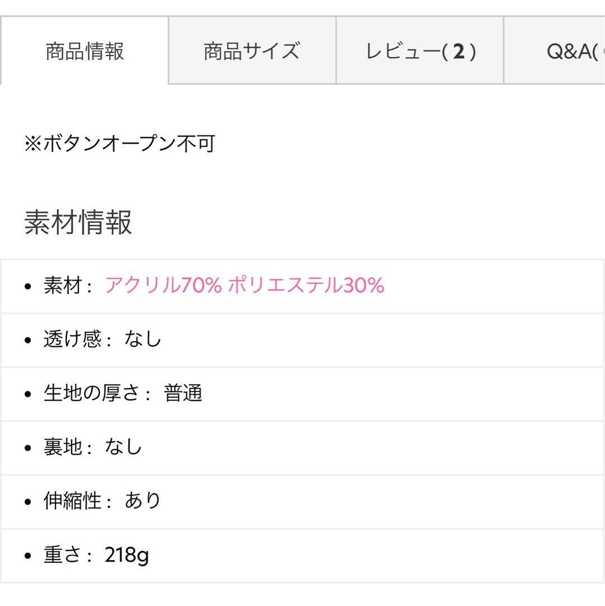Open the レビュー tab

420,51
